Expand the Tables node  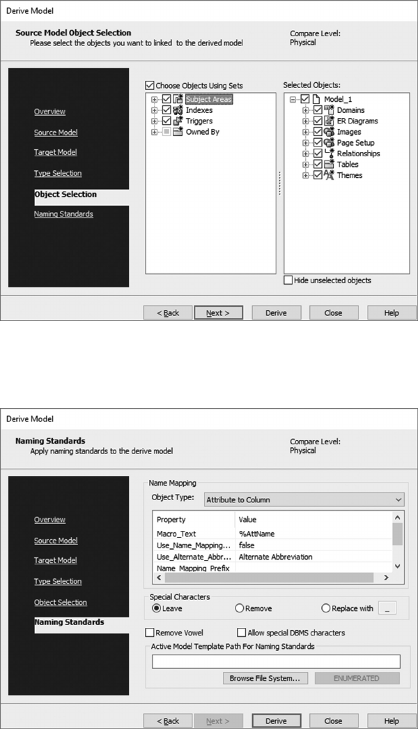pyautogui.click(x=306, y=165)
